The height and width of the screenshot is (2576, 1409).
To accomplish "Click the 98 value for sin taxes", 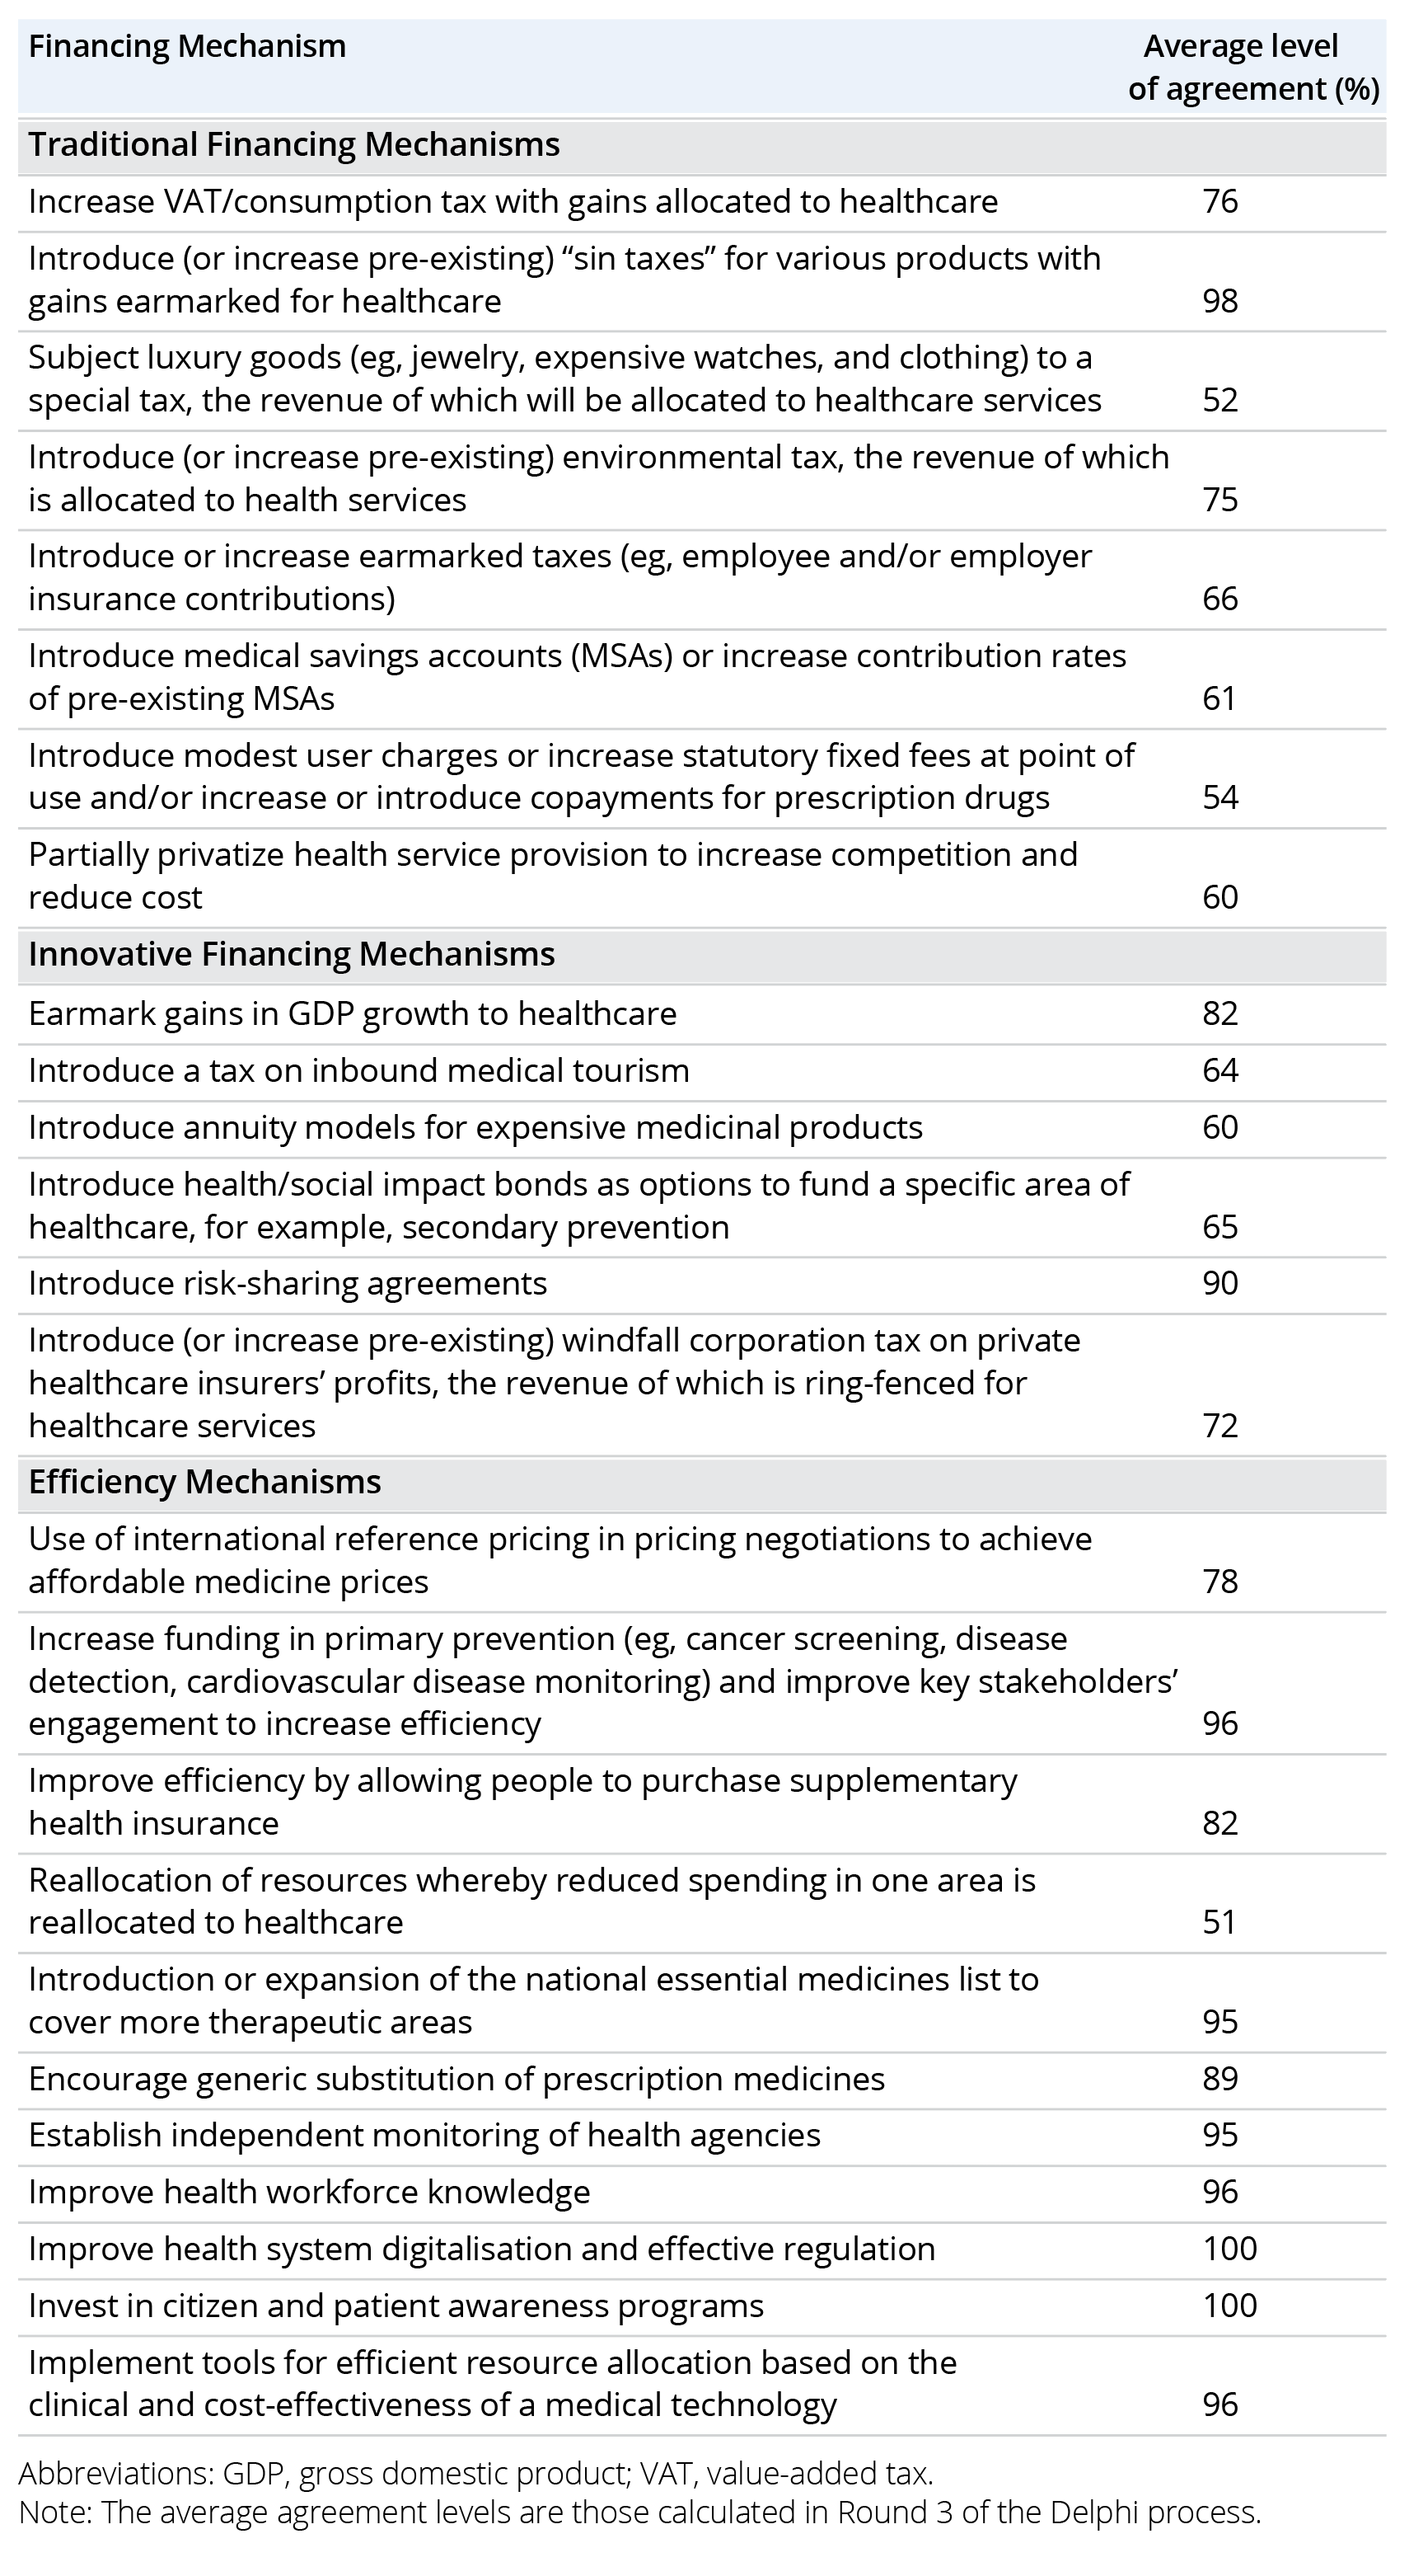I will pos(1220,301).
